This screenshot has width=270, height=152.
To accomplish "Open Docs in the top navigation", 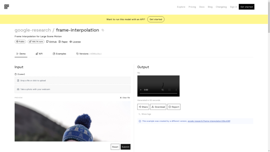I will click(x=202, y=7).
